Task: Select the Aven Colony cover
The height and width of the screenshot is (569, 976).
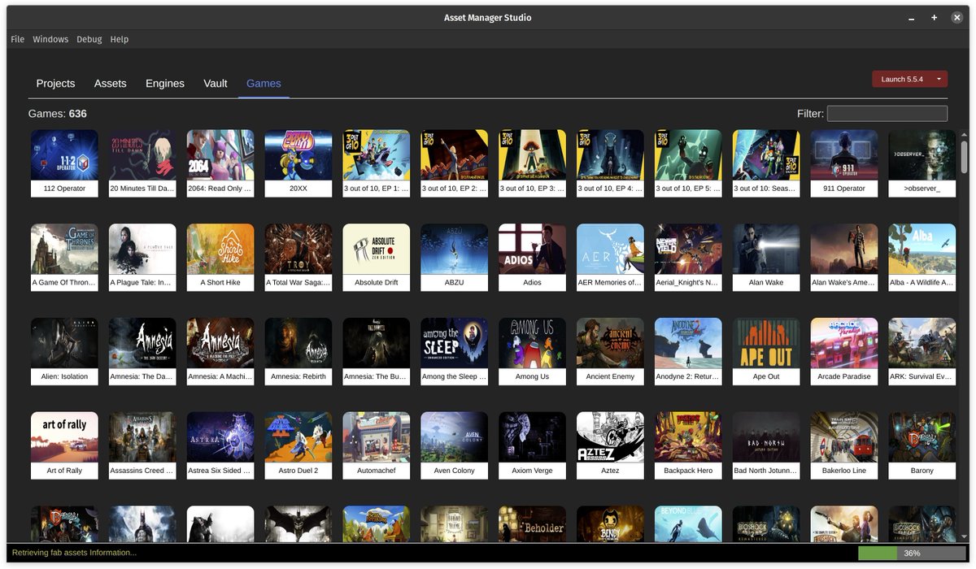Action: [x=455, y=437]
